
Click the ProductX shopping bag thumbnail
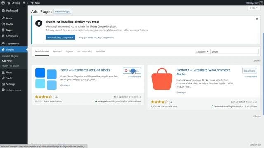[x=162, y=79]
